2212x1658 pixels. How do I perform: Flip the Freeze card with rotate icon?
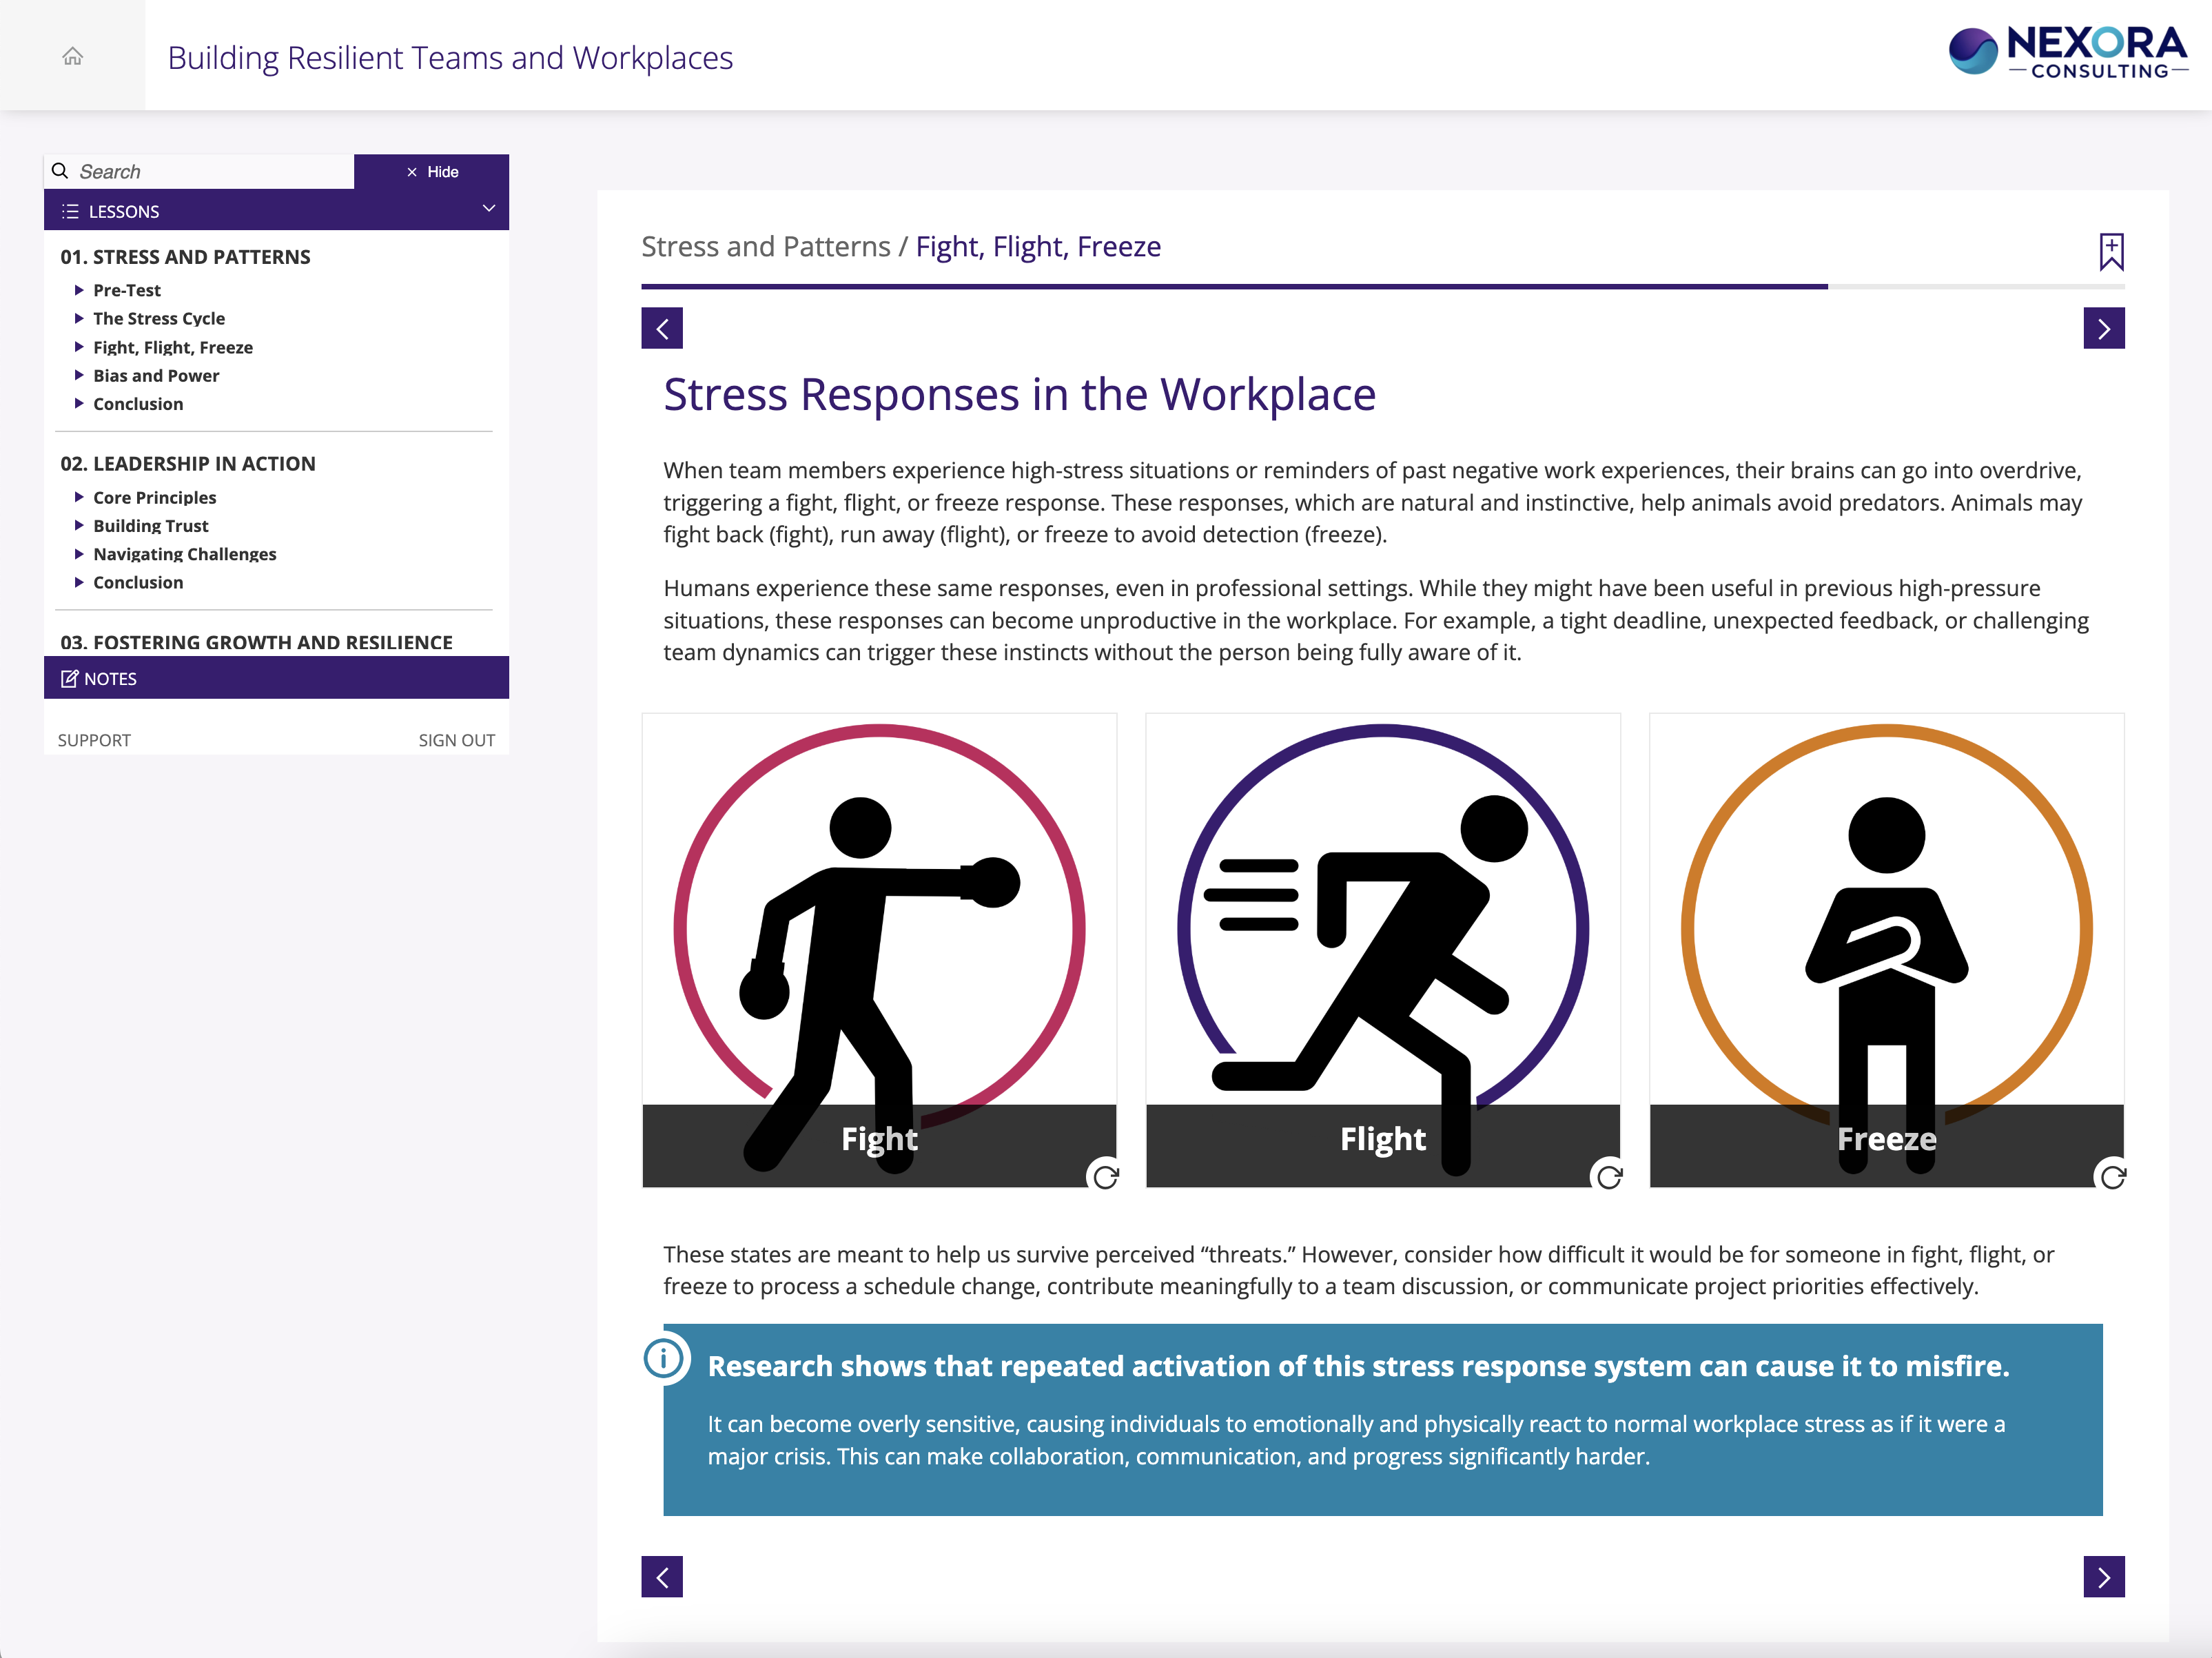click(2112, 1177)
